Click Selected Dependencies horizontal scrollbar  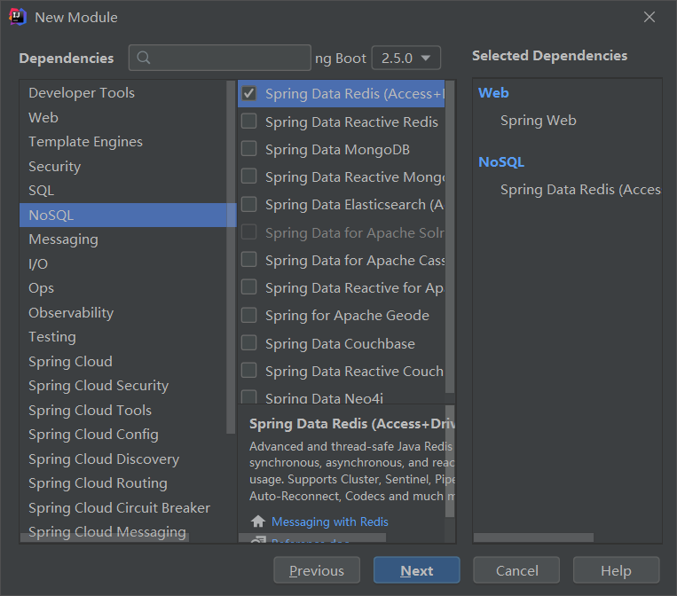[x=533, y=537]
